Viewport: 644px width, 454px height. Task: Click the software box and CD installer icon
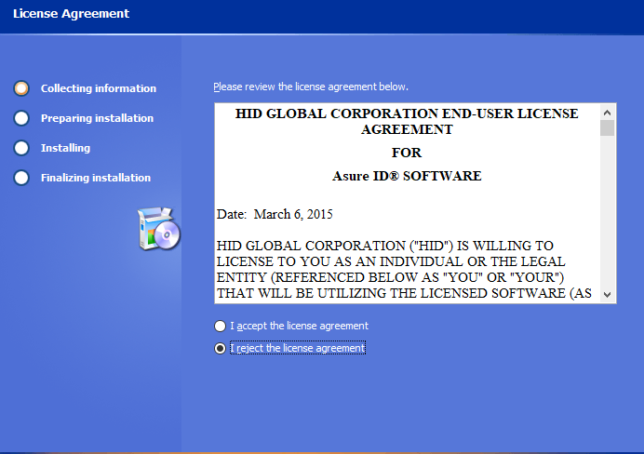(159, 229)
